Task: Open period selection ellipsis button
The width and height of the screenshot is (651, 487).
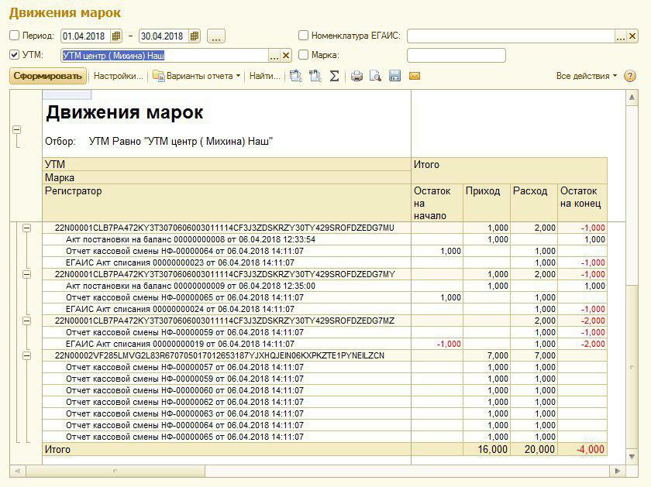Action: (216, 36)
